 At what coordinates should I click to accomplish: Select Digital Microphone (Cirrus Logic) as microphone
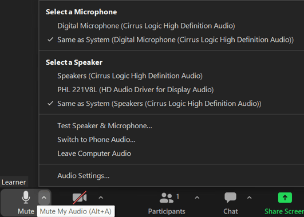tap(146, 26)
